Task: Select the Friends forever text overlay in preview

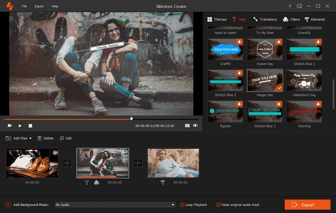Action: 107,46
